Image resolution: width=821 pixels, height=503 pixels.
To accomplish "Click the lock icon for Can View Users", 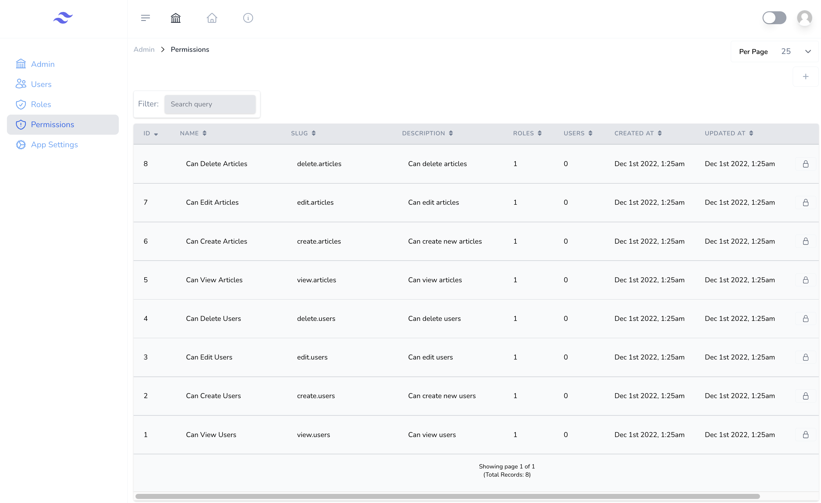I will (x=805, y=435).
